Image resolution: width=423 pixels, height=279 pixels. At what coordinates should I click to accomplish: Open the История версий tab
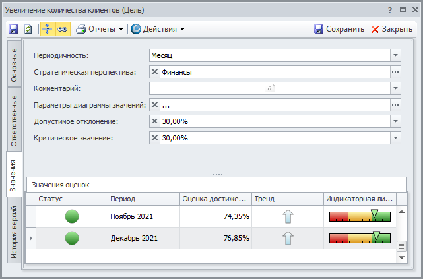[15, 230]
